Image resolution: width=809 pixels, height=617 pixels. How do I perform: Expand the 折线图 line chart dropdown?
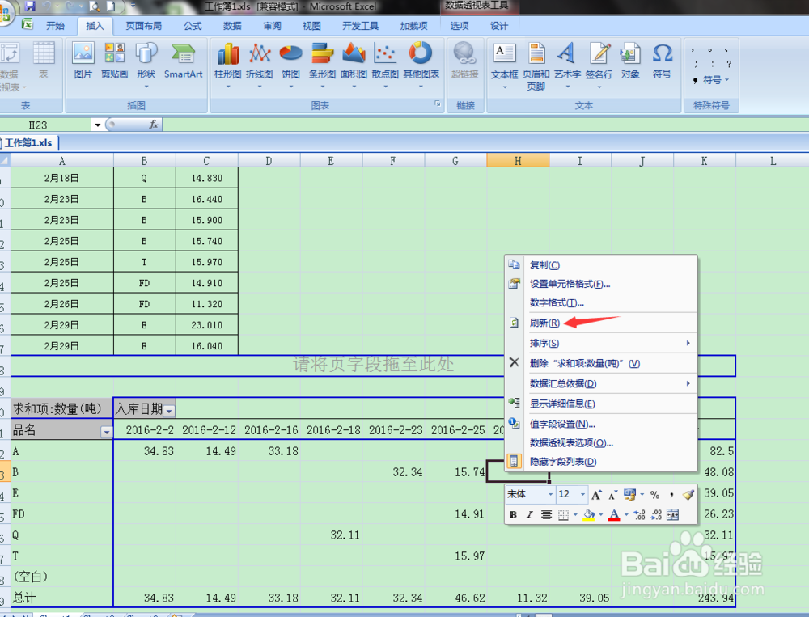pos(260,87)
